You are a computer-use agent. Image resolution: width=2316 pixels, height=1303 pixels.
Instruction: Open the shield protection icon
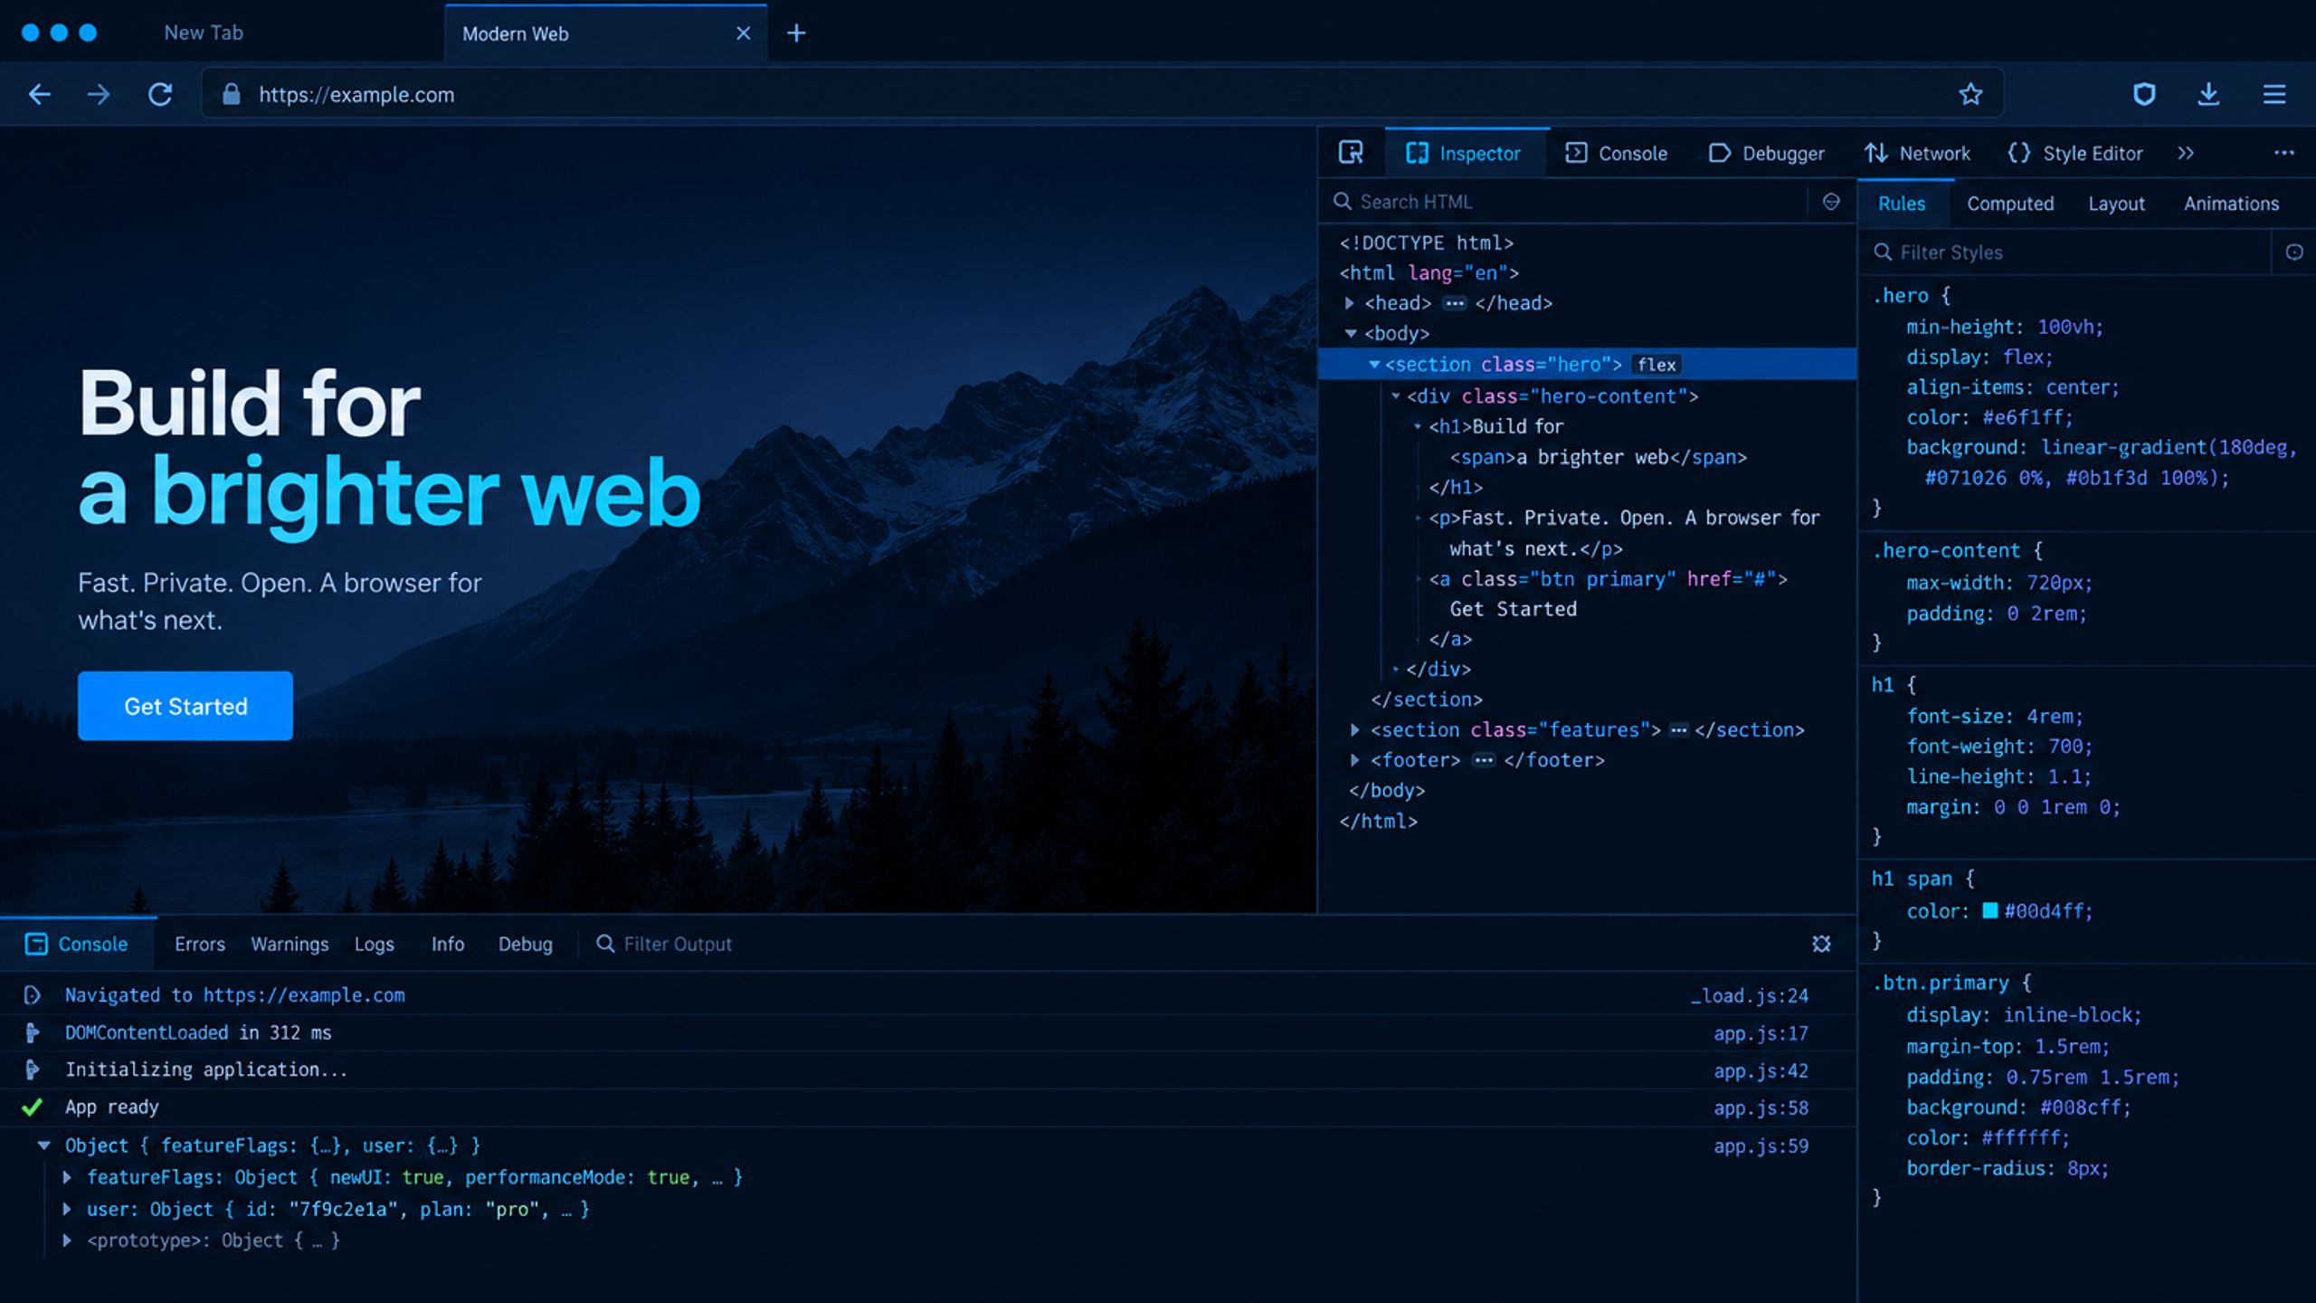coord(2144,94)
